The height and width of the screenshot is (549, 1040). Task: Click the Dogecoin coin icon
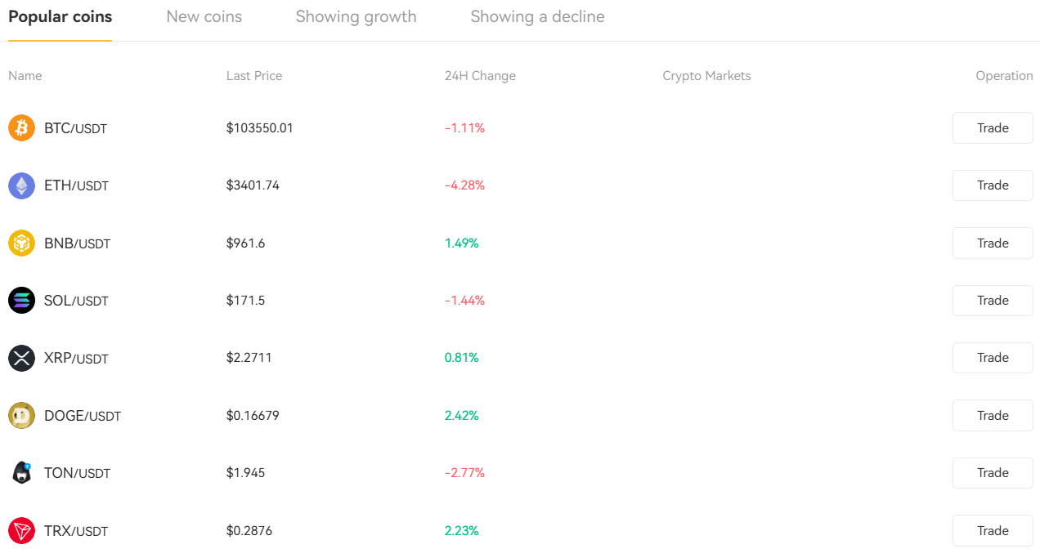21,415
